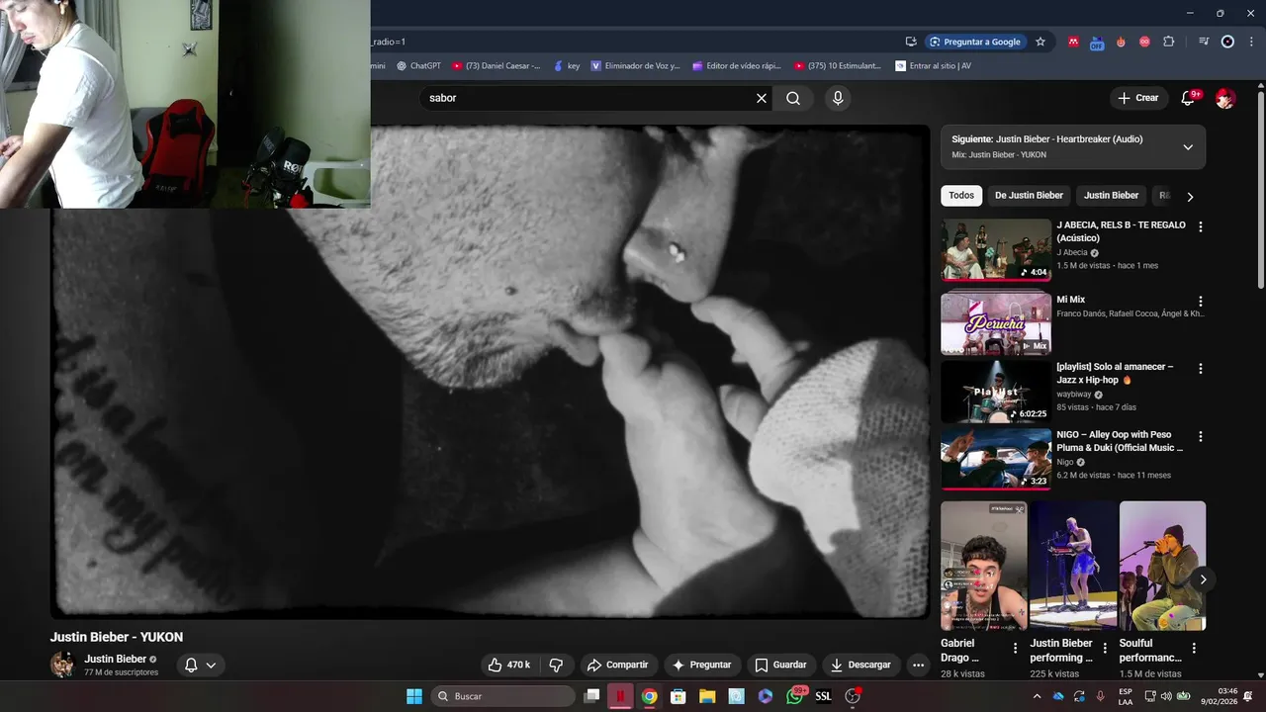Clear the search box with the X icon
The image size is (1266, 712).
[762, 98]
